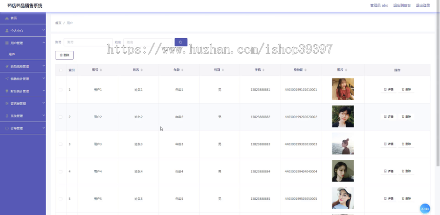Open 详情 for row 用户5
This screenshot has height=215, width=440.
[389, 198]
